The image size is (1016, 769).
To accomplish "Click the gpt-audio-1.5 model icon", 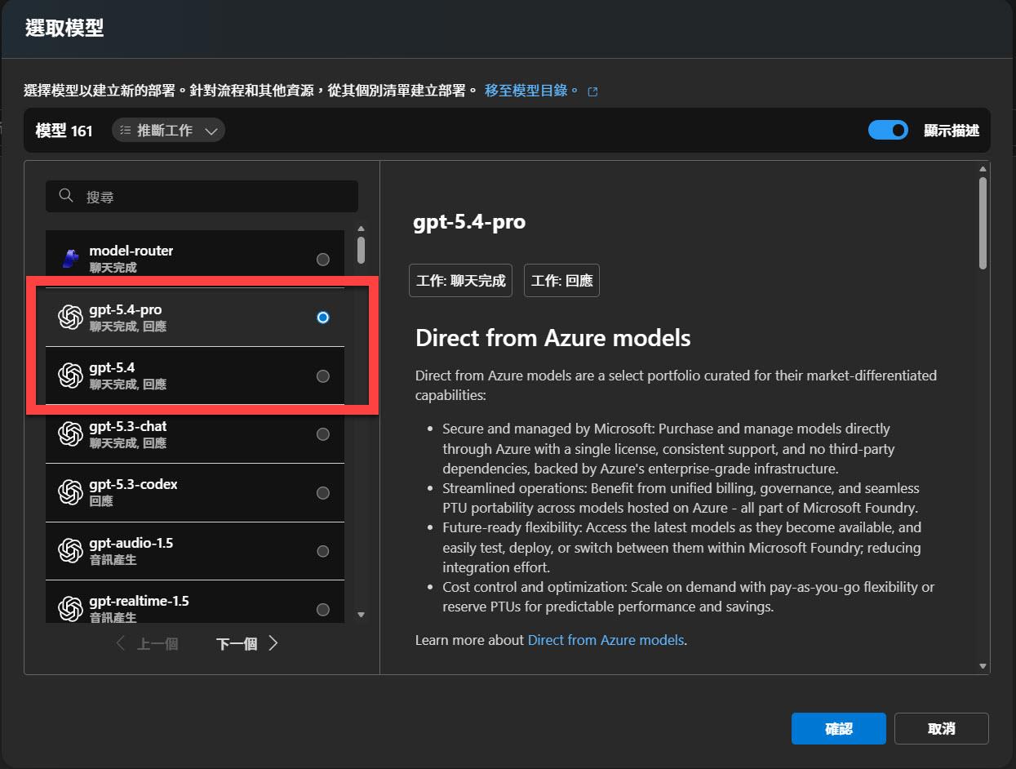I will pyautogui.click(x=71, y=551).
